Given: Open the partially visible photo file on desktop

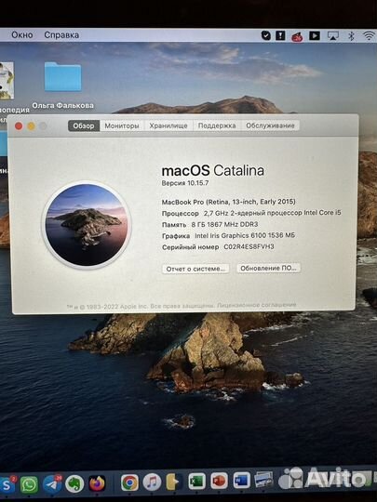Looking at the screenshot, I should coord(7,80).
